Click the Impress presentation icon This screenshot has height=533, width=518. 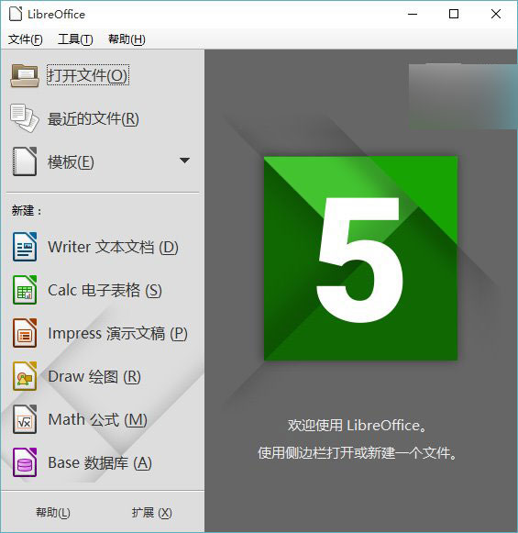tap(25, 333)
